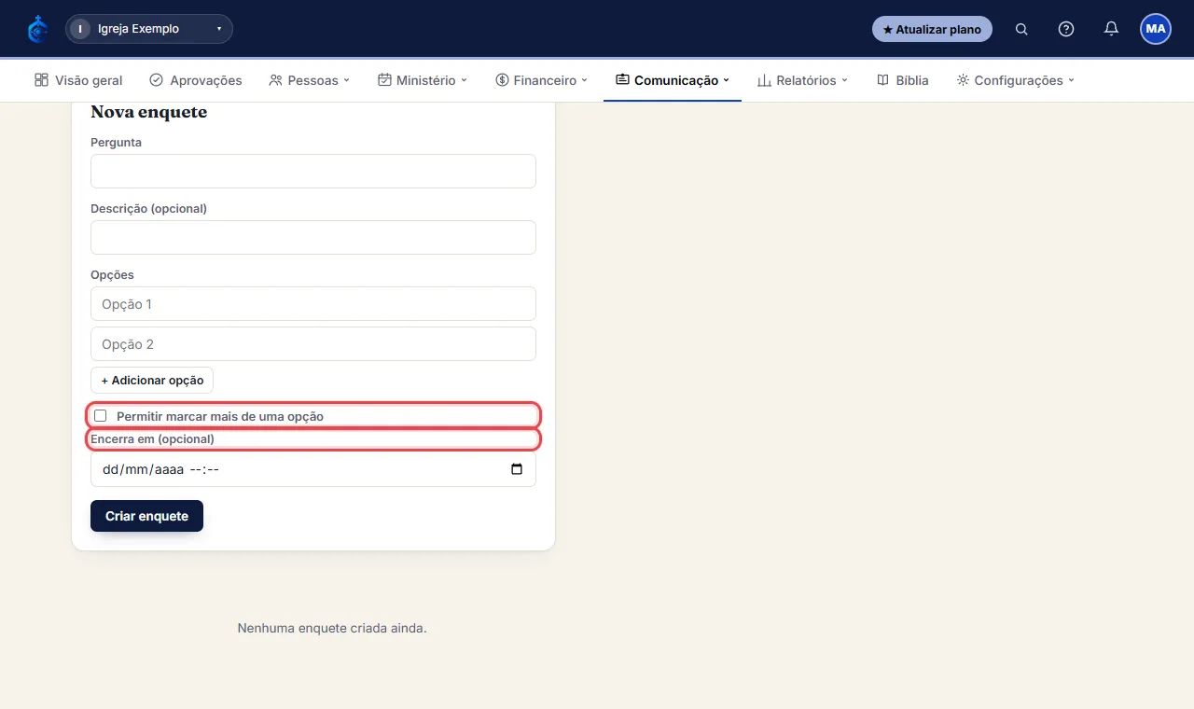Open the Igreja Exemplo church selector
The image size is (1194, 709).
click(x=149, y=29)
